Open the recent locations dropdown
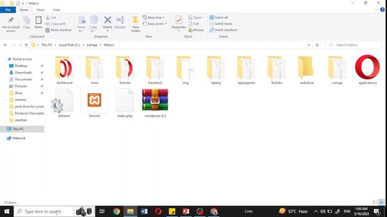The width and height of the screenshot is (387, 217). 21,45
